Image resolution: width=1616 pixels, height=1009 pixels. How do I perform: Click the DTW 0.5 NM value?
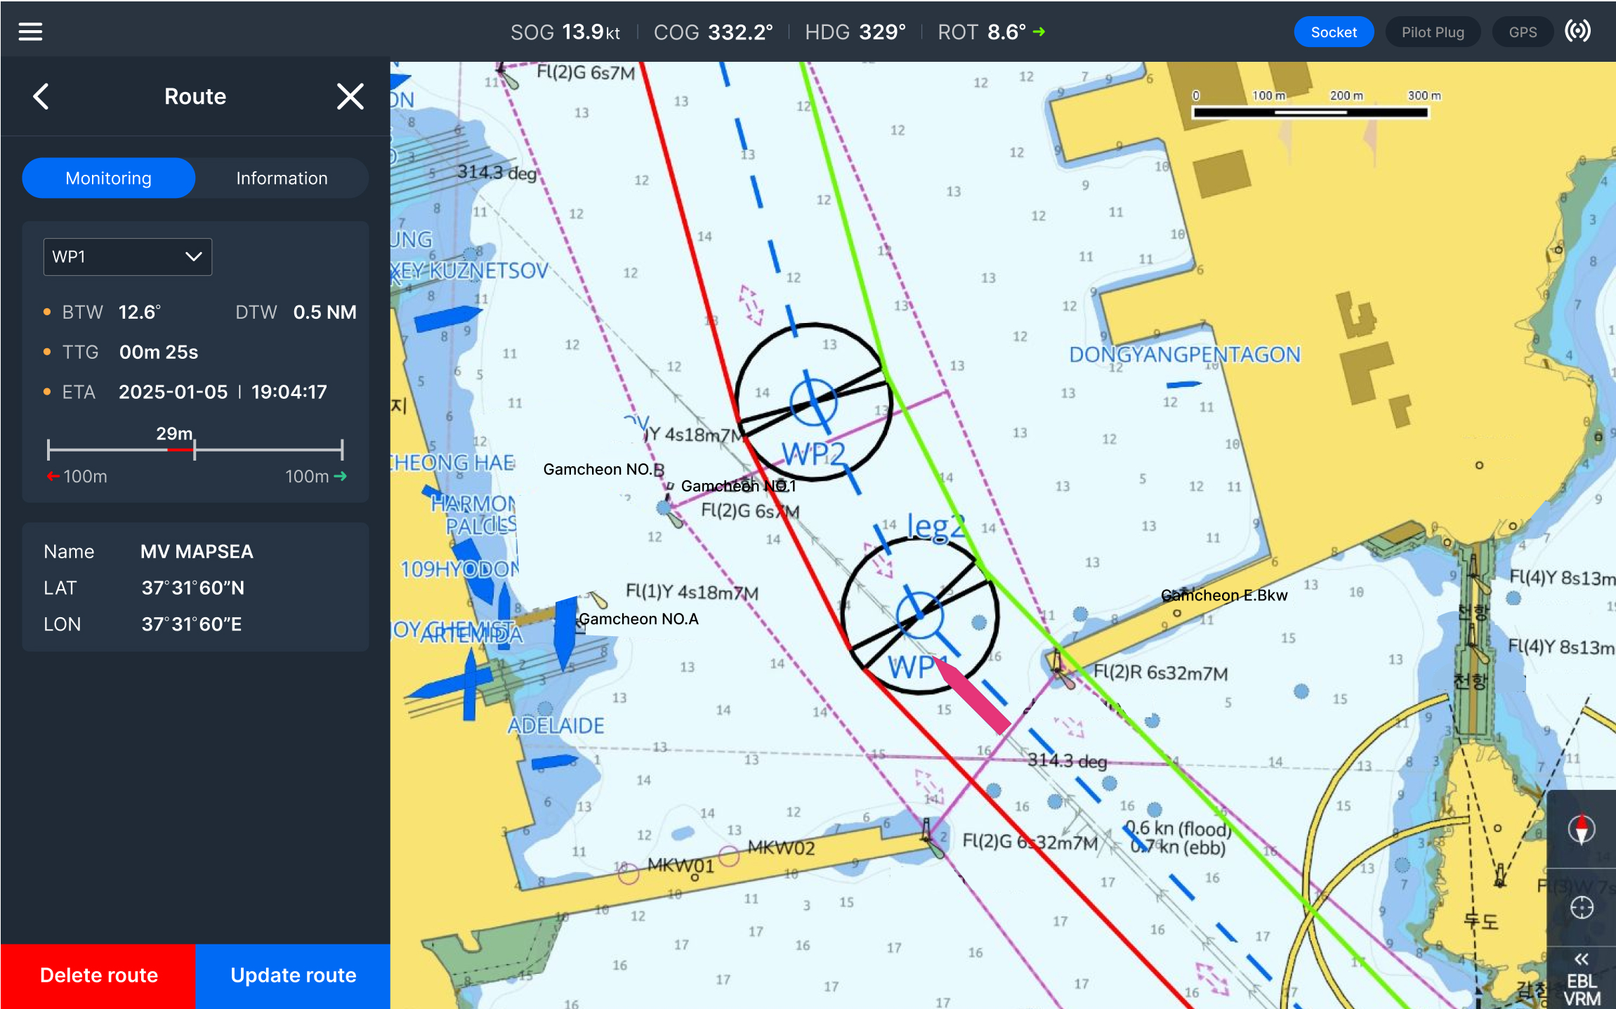pos(324,312)
